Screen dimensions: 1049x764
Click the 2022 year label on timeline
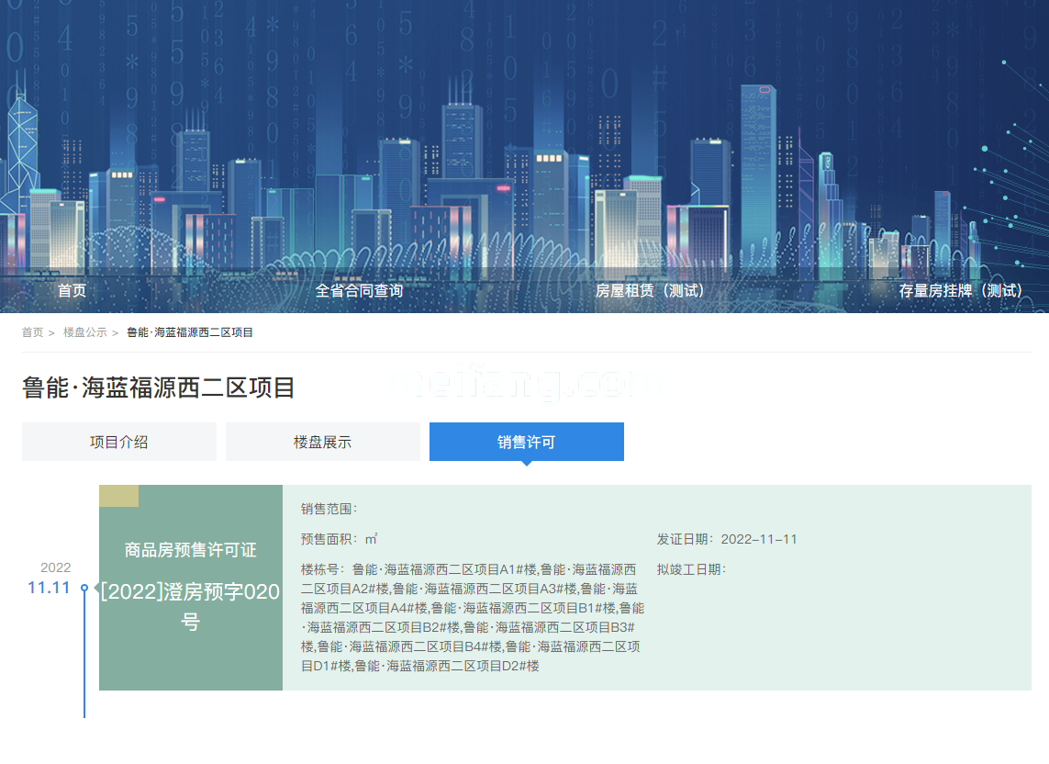55,567
